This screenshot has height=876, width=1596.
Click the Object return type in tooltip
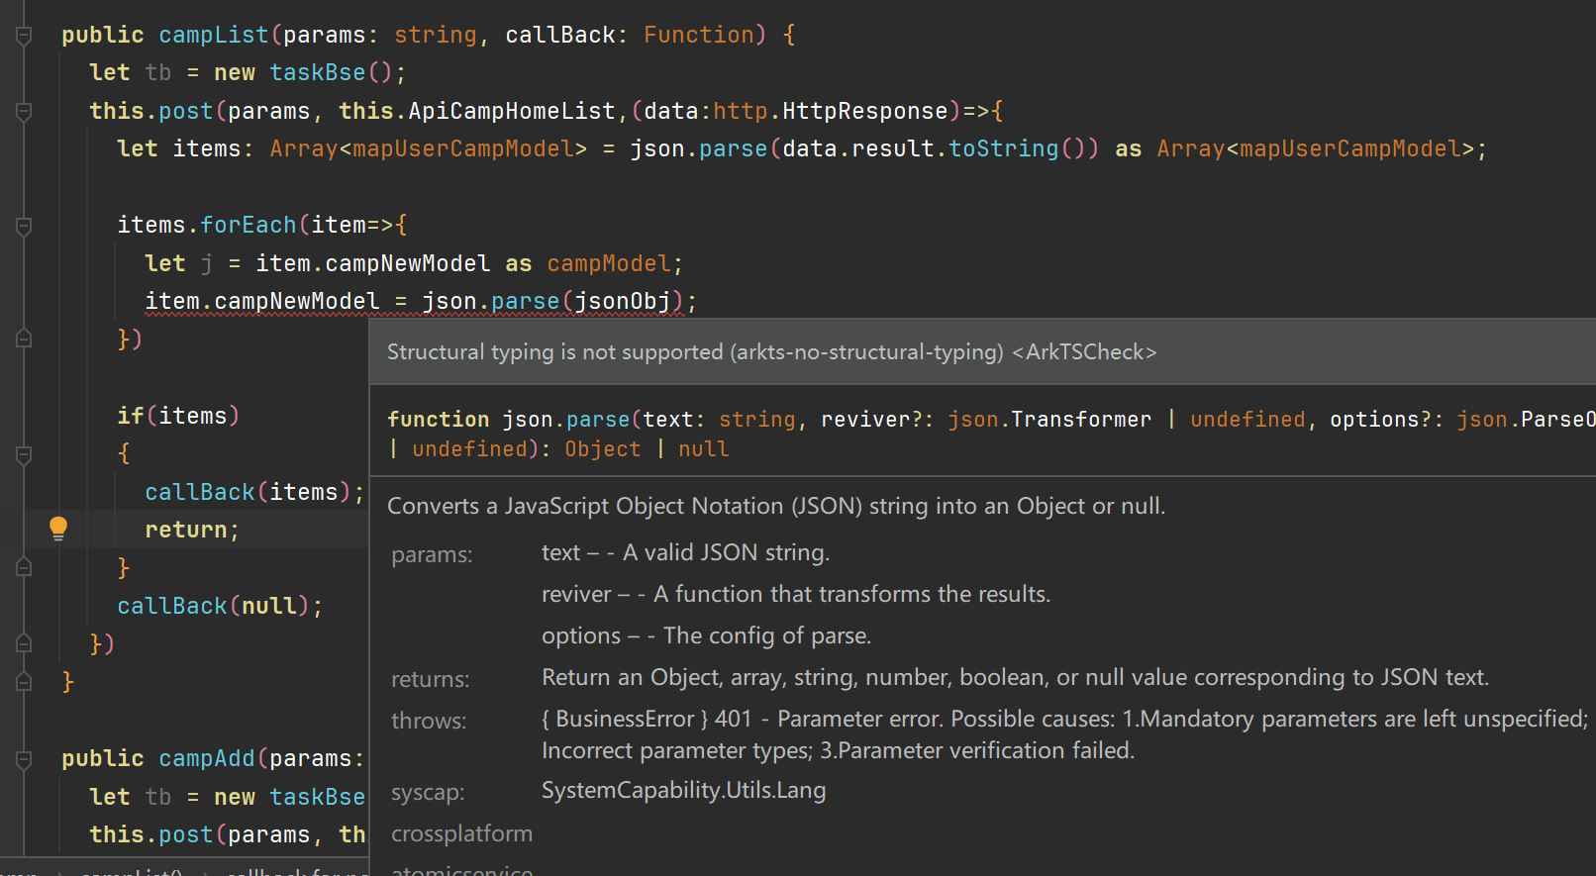tap(602, 449)
